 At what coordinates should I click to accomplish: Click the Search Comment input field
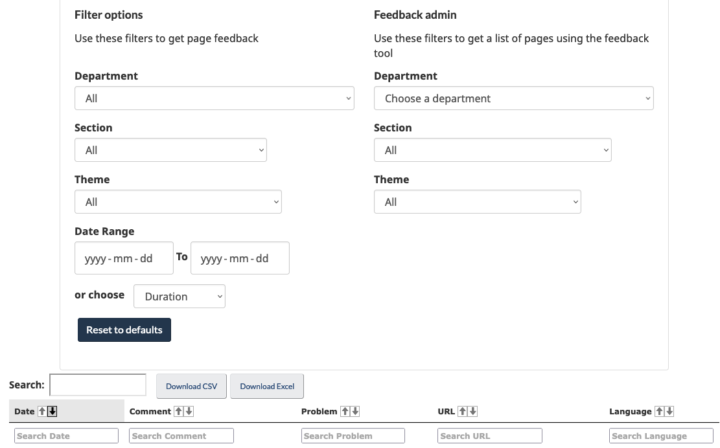181,435
